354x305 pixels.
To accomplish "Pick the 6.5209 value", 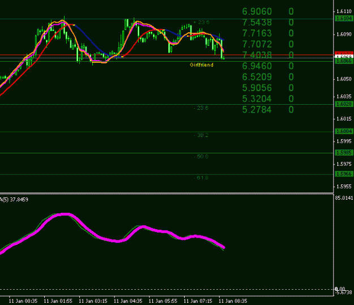I will pos(257,77).
